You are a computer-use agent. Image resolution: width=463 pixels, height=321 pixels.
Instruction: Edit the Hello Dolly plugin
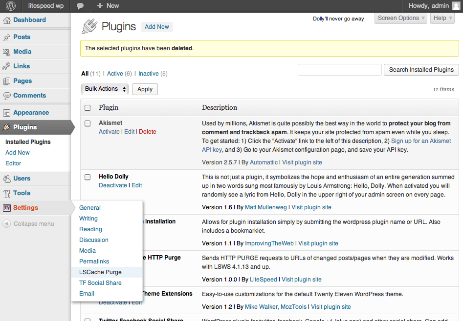pyautogui.click(x=137, y=185)
